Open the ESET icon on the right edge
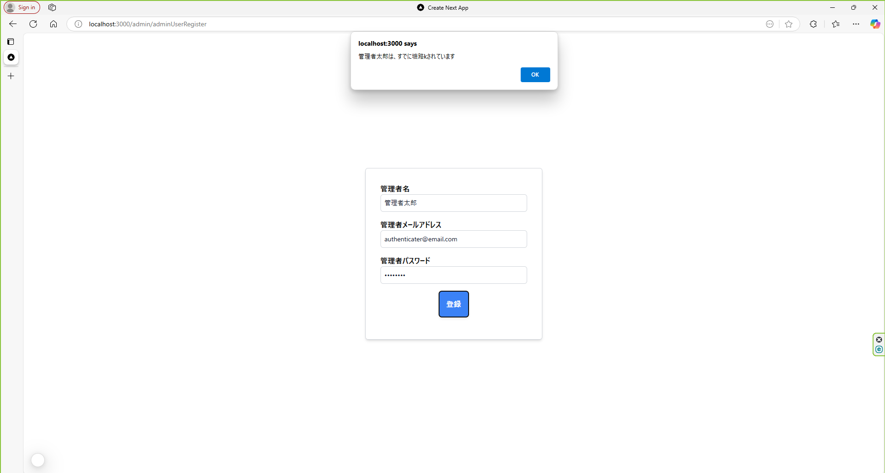Viewport: 885px width, 473px height. (879, 349)
